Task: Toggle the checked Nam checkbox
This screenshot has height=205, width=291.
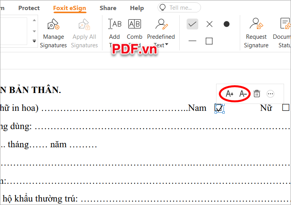Action: [x=219, y=109]
